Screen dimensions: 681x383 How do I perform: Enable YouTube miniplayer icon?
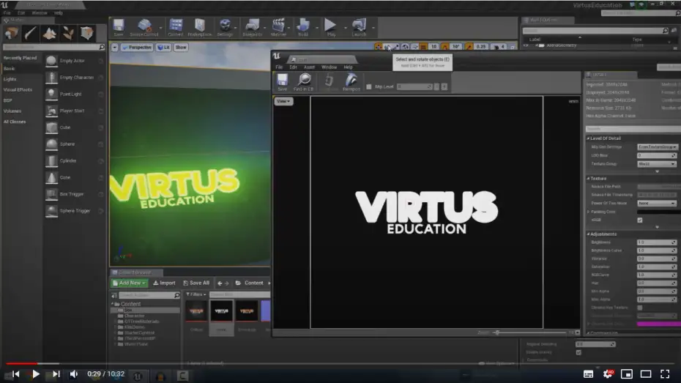627,374
